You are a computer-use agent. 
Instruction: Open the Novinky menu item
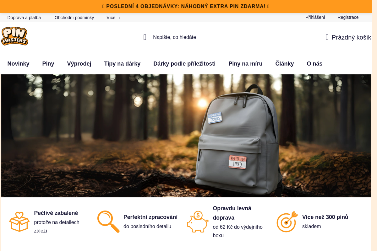(x=18, y=64)
